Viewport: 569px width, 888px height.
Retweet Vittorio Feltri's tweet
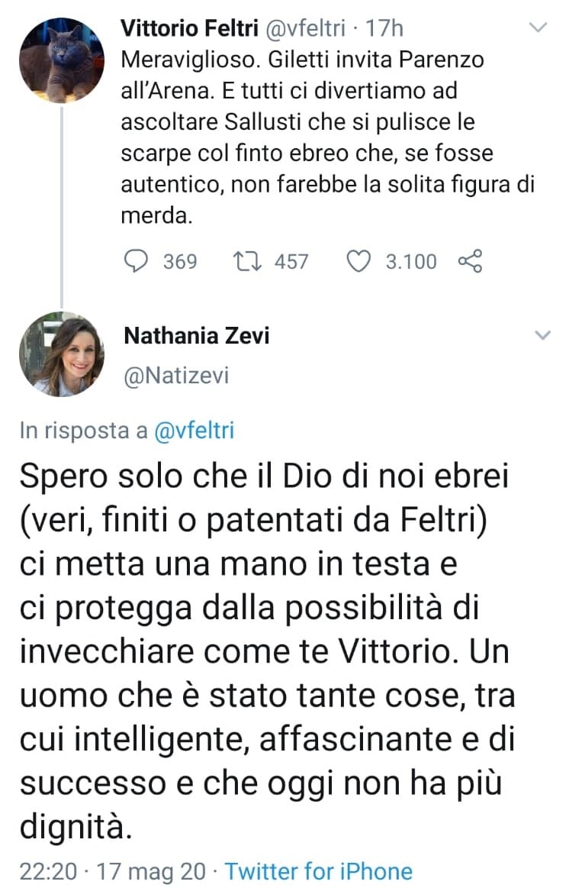(x=246, y=262)
